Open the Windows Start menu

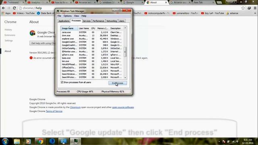(5, 141)
